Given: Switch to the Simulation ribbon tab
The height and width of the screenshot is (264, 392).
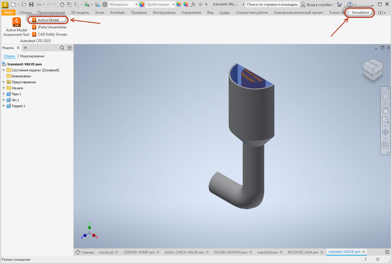Looking at the screenshot, I should (360, 13).
